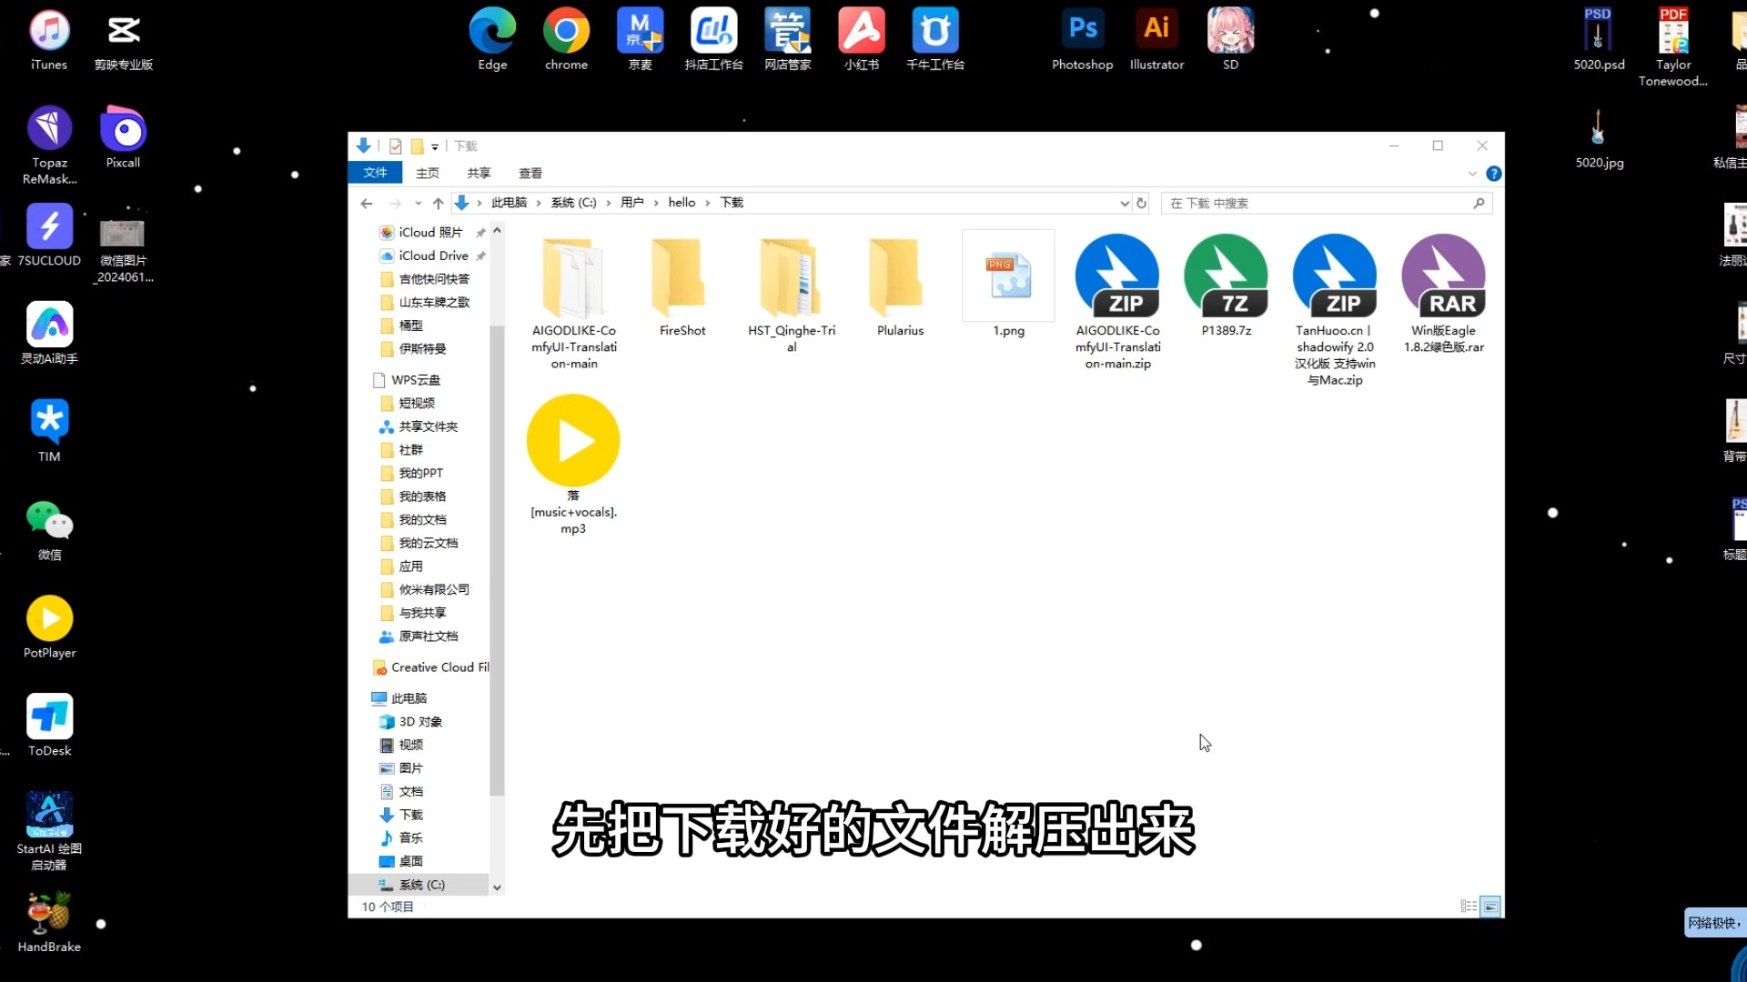The image size is (1747, 982).
Task: Open Google Chrome
Action: tap(566, 27)
